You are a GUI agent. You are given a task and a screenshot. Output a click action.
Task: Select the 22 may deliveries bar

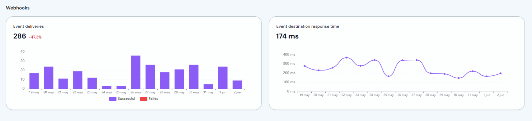(x=78, y=80)
